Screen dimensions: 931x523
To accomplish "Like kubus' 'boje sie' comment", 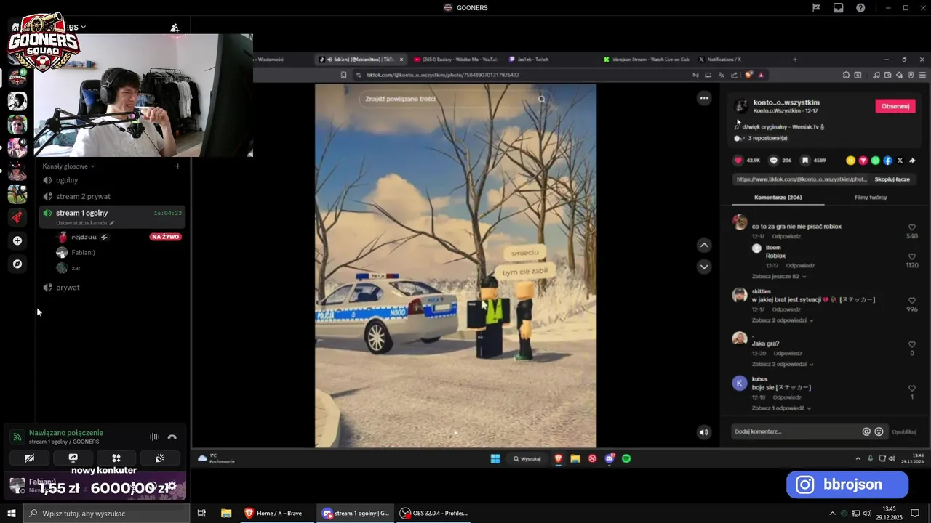I will click(912, 388).
